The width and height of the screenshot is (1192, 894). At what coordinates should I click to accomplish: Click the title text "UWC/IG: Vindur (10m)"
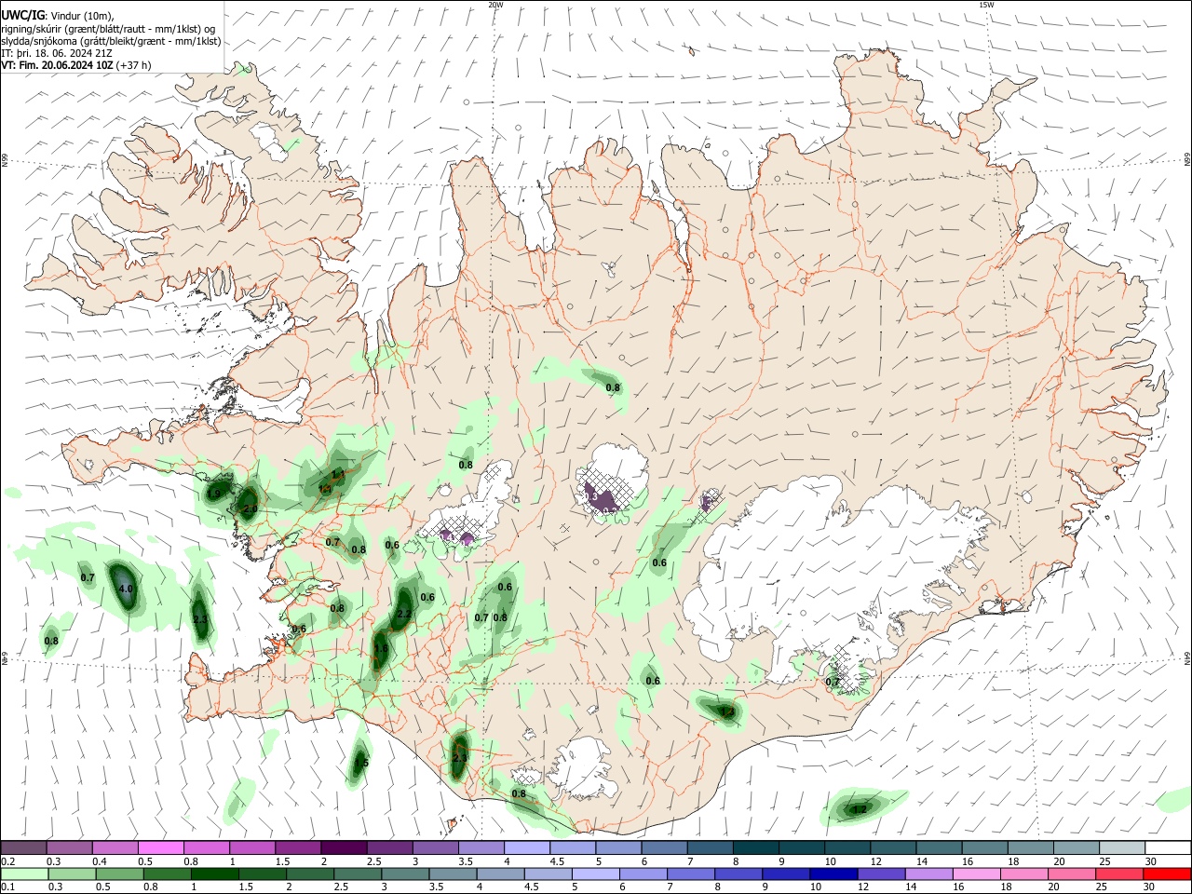(x=58, y=16)
